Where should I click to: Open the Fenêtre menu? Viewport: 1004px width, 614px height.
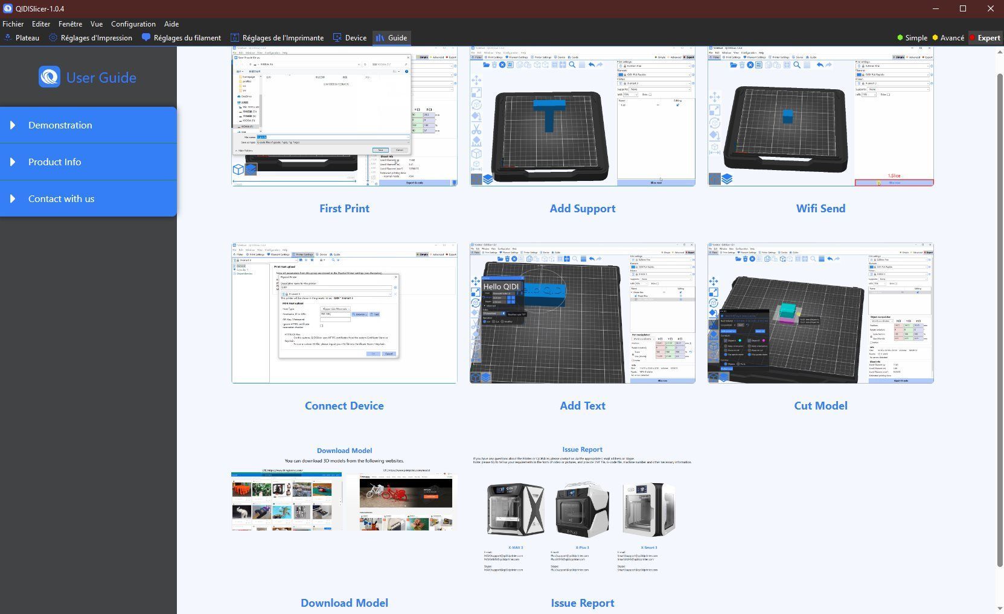71,24
